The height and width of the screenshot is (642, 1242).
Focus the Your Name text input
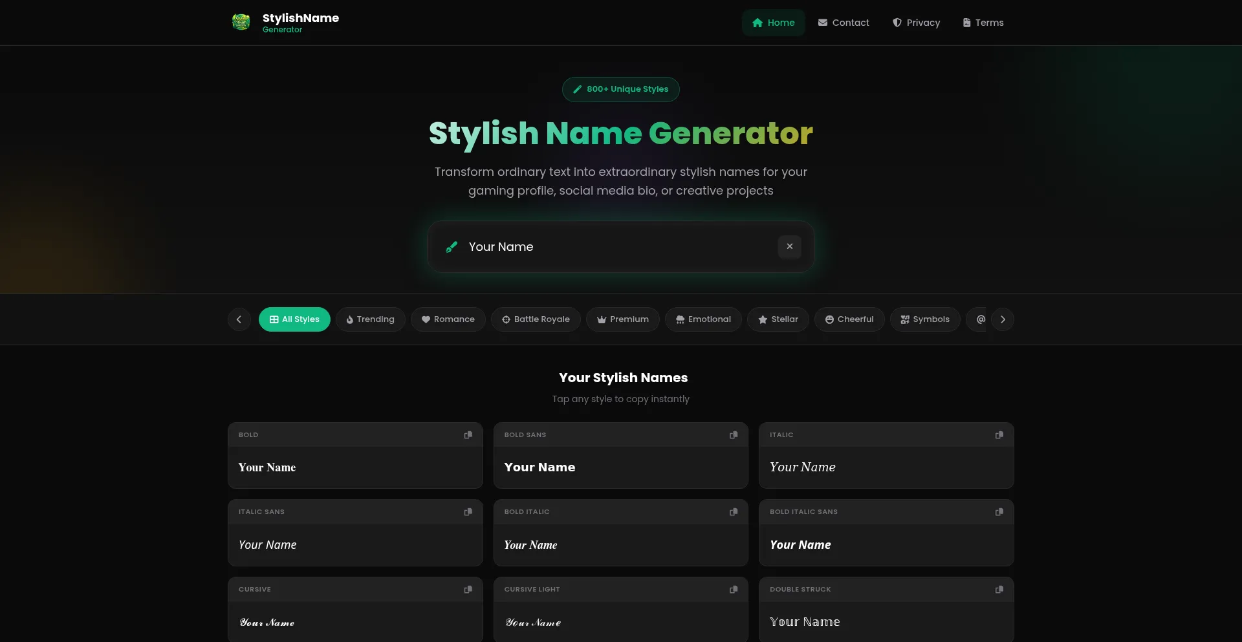pyautogui.click(x=618, y=247)
